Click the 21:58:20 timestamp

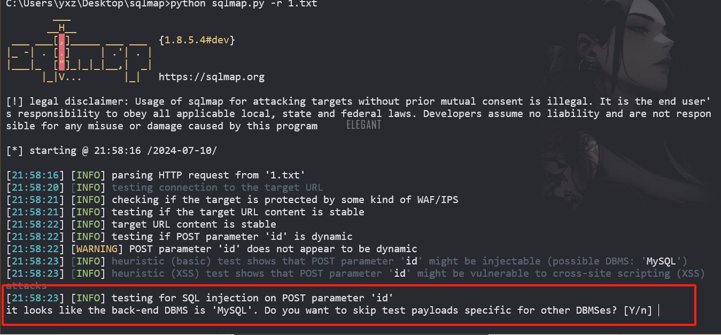[x=35, y=188]
